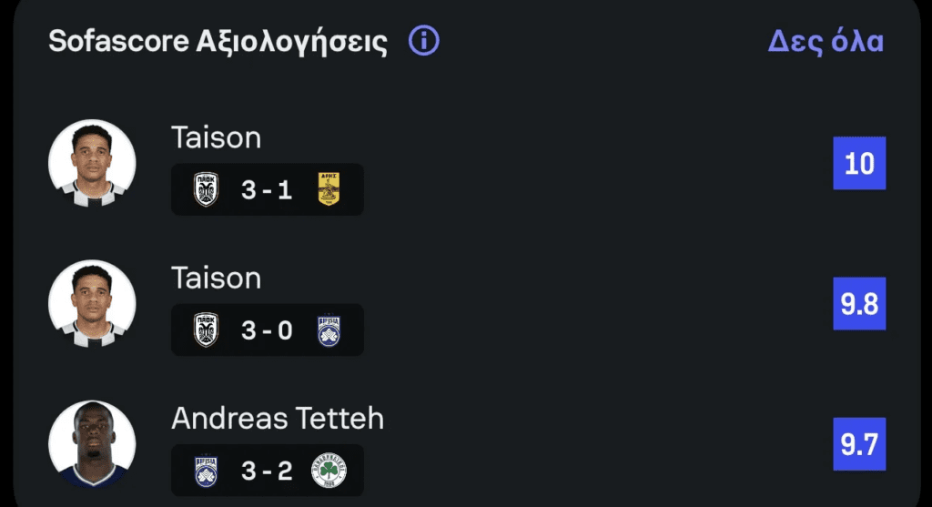Click the Kifisia crest in the 3-2 match
The height and width of the screenshot is (507, 932).
(207, 471)
